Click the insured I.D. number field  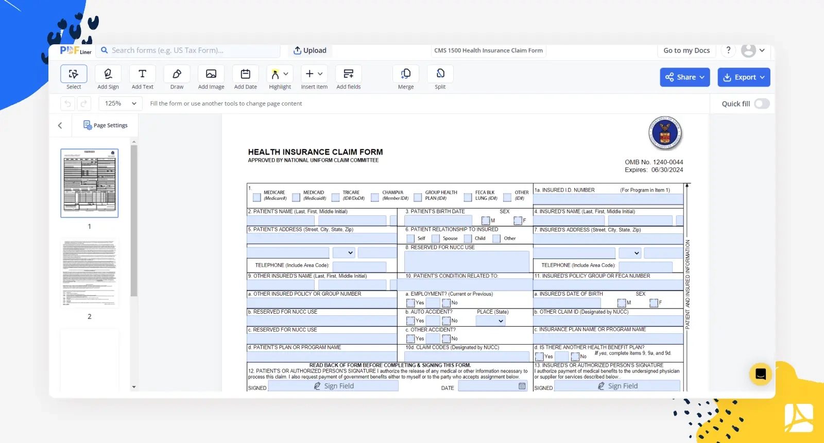click(608, 199)
